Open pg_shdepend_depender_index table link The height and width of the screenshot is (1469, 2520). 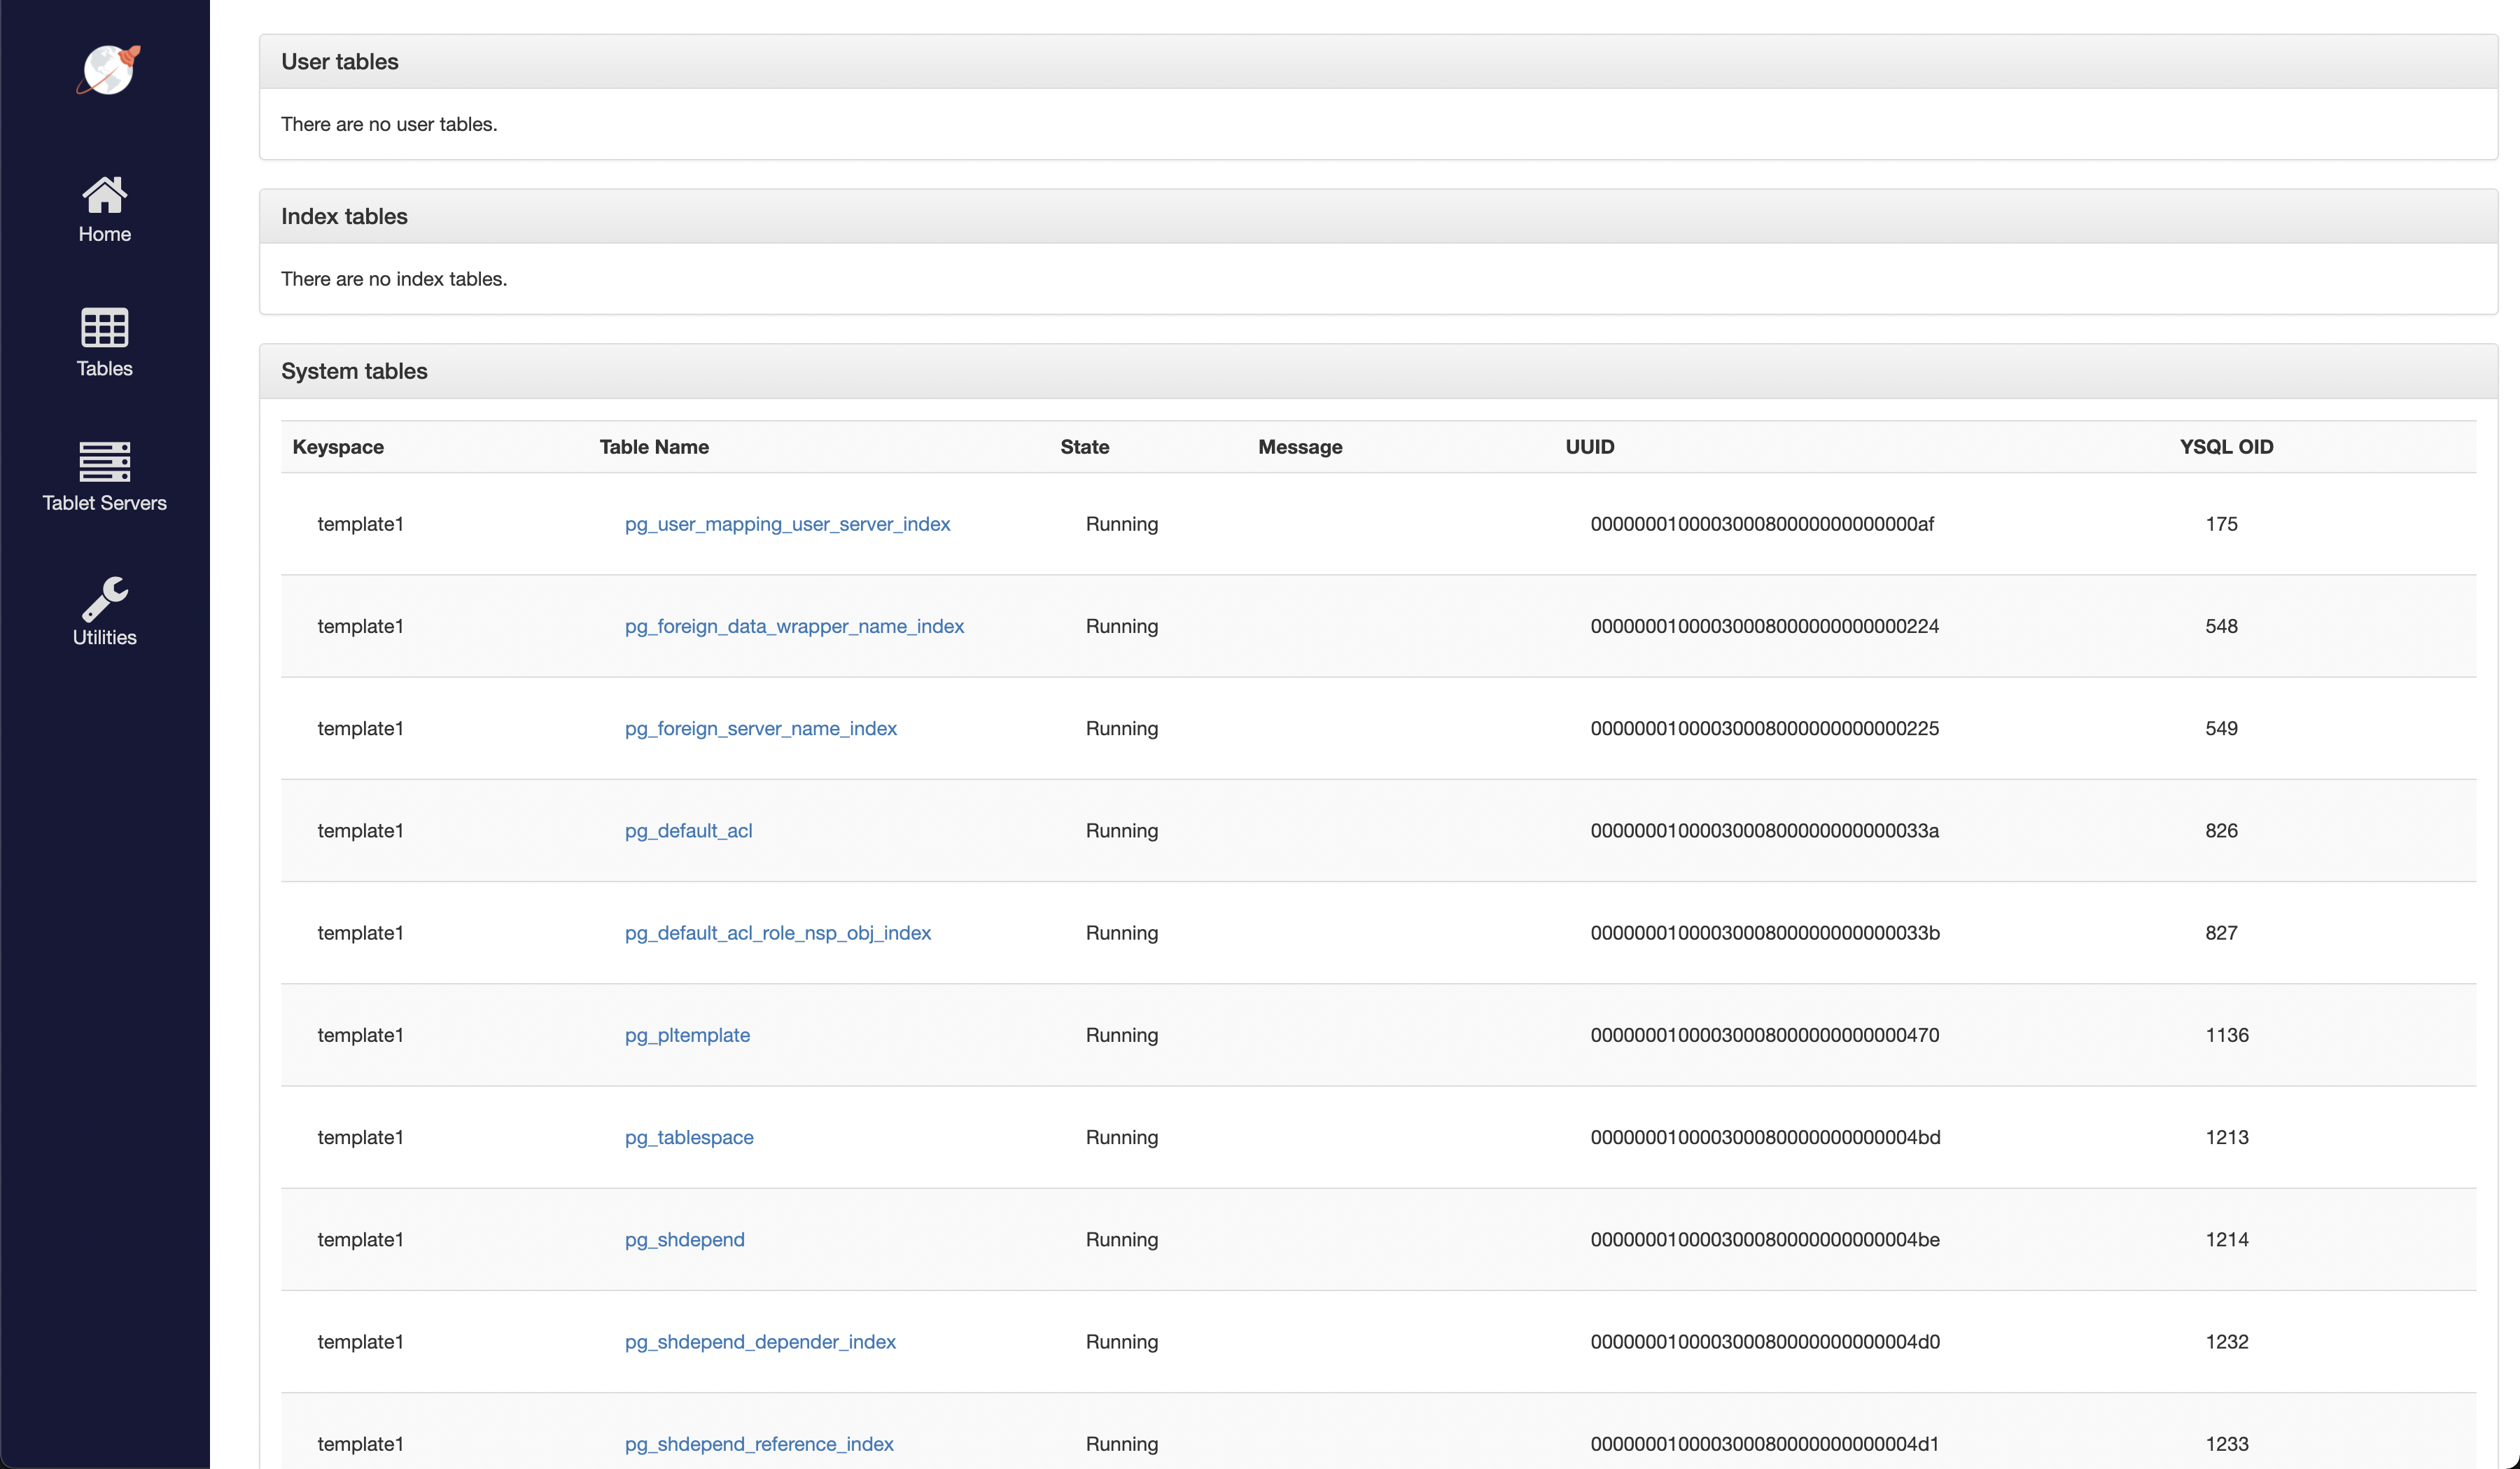coord(760,1342)
